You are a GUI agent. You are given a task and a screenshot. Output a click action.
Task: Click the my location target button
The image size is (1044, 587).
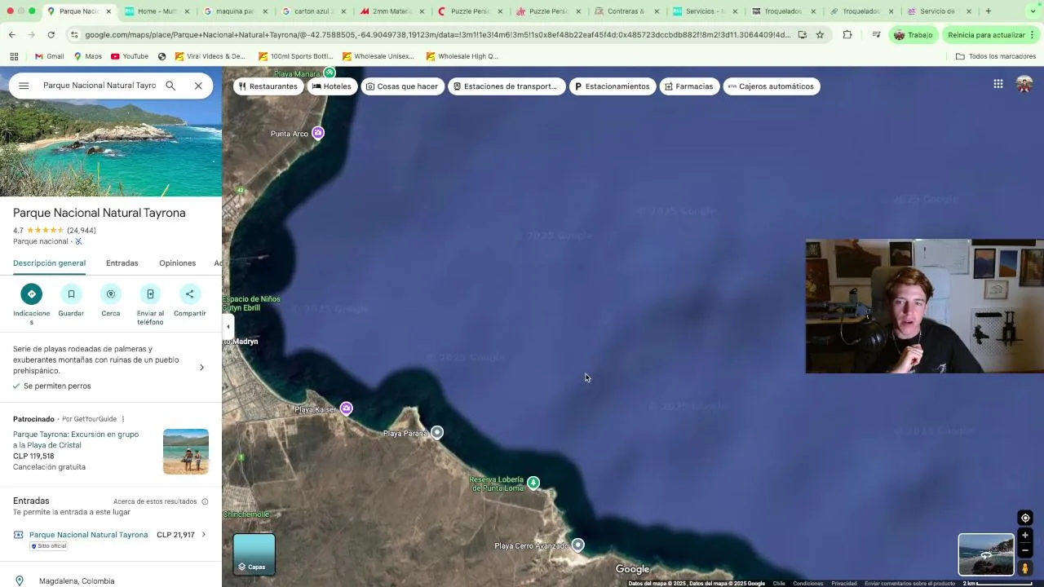(x=1025, y=518)
